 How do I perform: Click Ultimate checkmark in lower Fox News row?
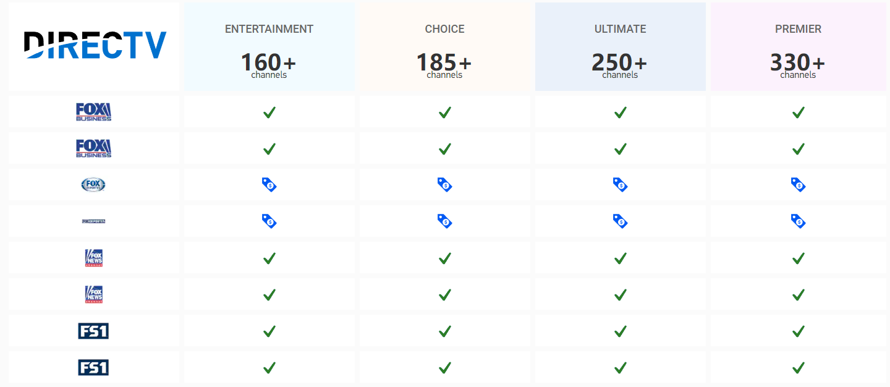coord(620,294)
